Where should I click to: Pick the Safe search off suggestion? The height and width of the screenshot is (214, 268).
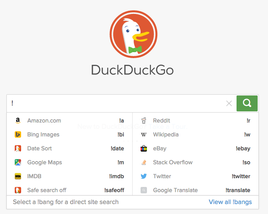(x=70, y=190)
